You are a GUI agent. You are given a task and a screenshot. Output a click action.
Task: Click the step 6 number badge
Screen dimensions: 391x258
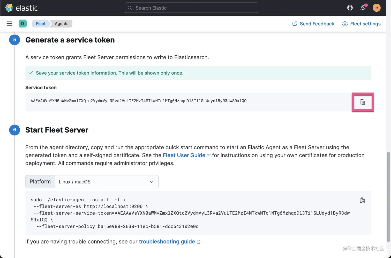tap(14, 130)
